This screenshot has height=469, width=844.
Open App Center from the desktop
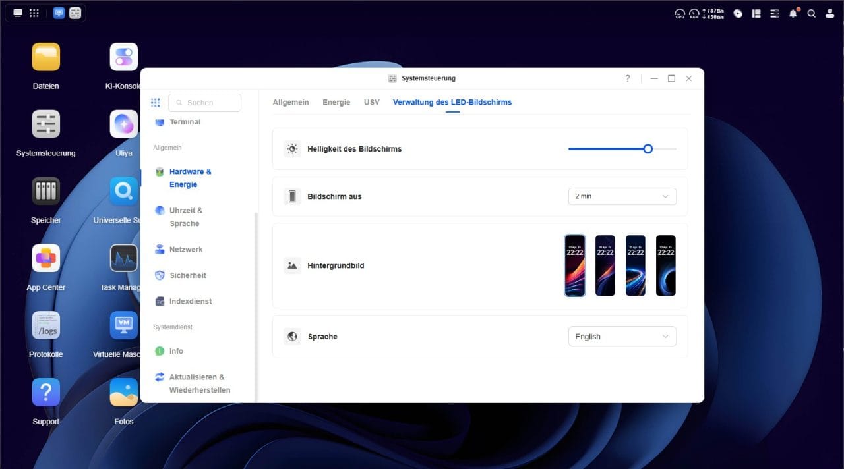coord(46,258)
